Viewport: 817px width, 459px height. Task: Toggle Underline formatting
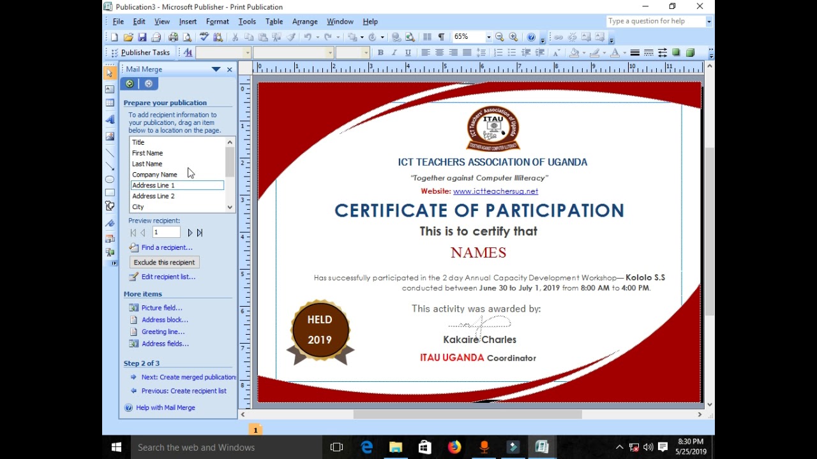point(408,53)
